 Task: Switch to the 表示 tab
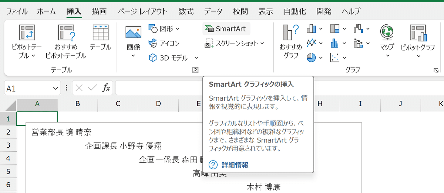[x=266, y=11]
